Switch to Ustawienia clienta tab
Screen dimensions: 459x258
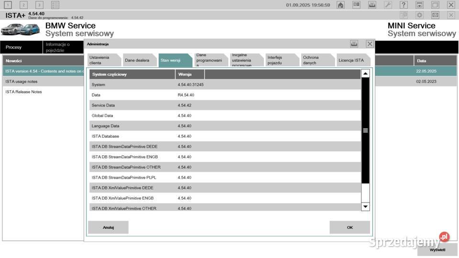[104, 60]
